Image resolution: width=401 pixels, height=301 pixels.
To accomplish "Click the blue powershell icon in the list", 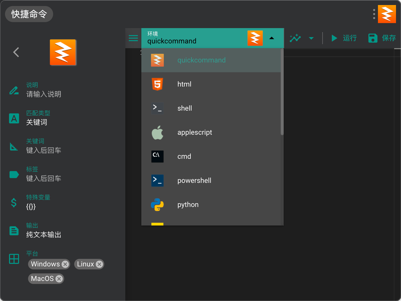I will [157, 181].
